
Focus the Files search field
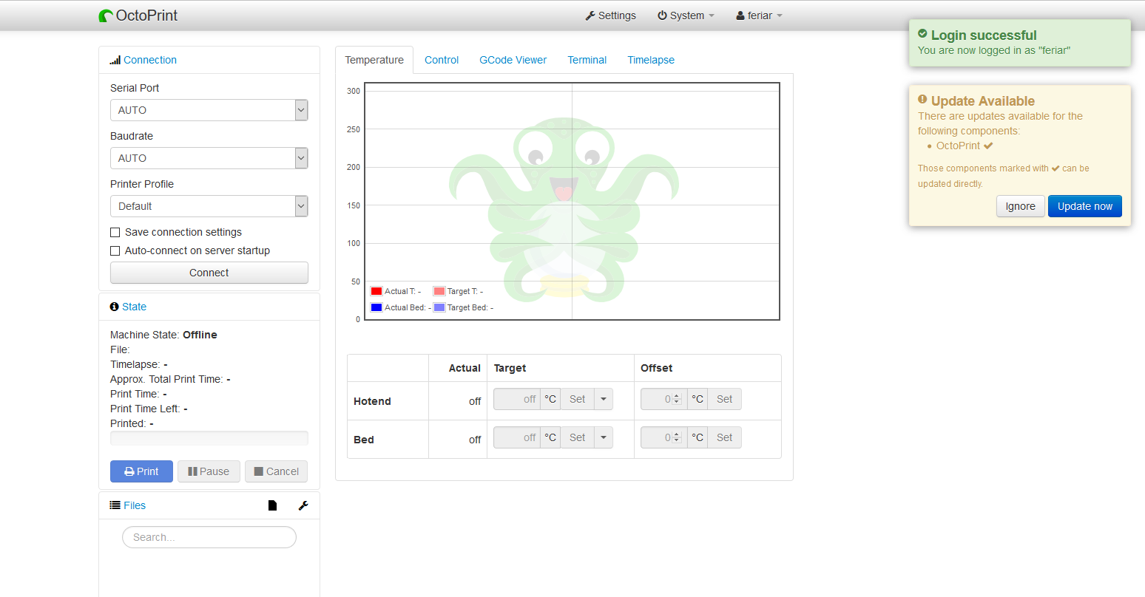(209, 537)
